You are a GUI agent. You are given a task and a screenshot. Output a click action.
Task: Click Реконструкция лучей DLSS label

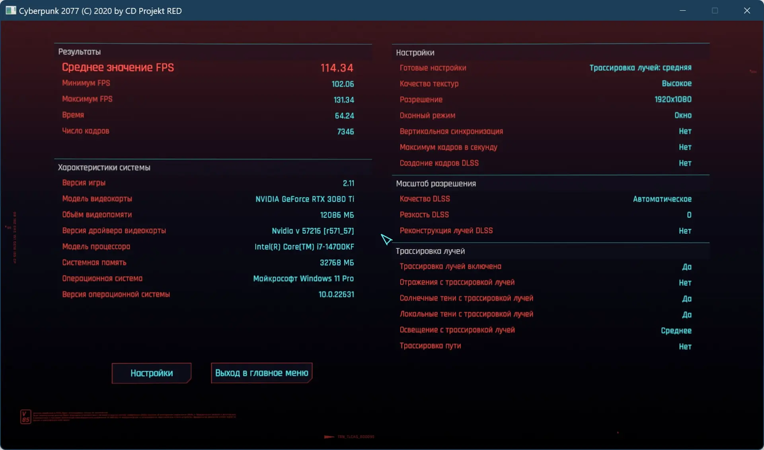pos(446,231)
